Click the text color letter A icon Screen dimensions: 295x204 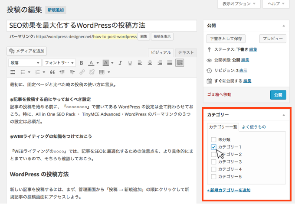pyautogui.click(x=91, y=63)
